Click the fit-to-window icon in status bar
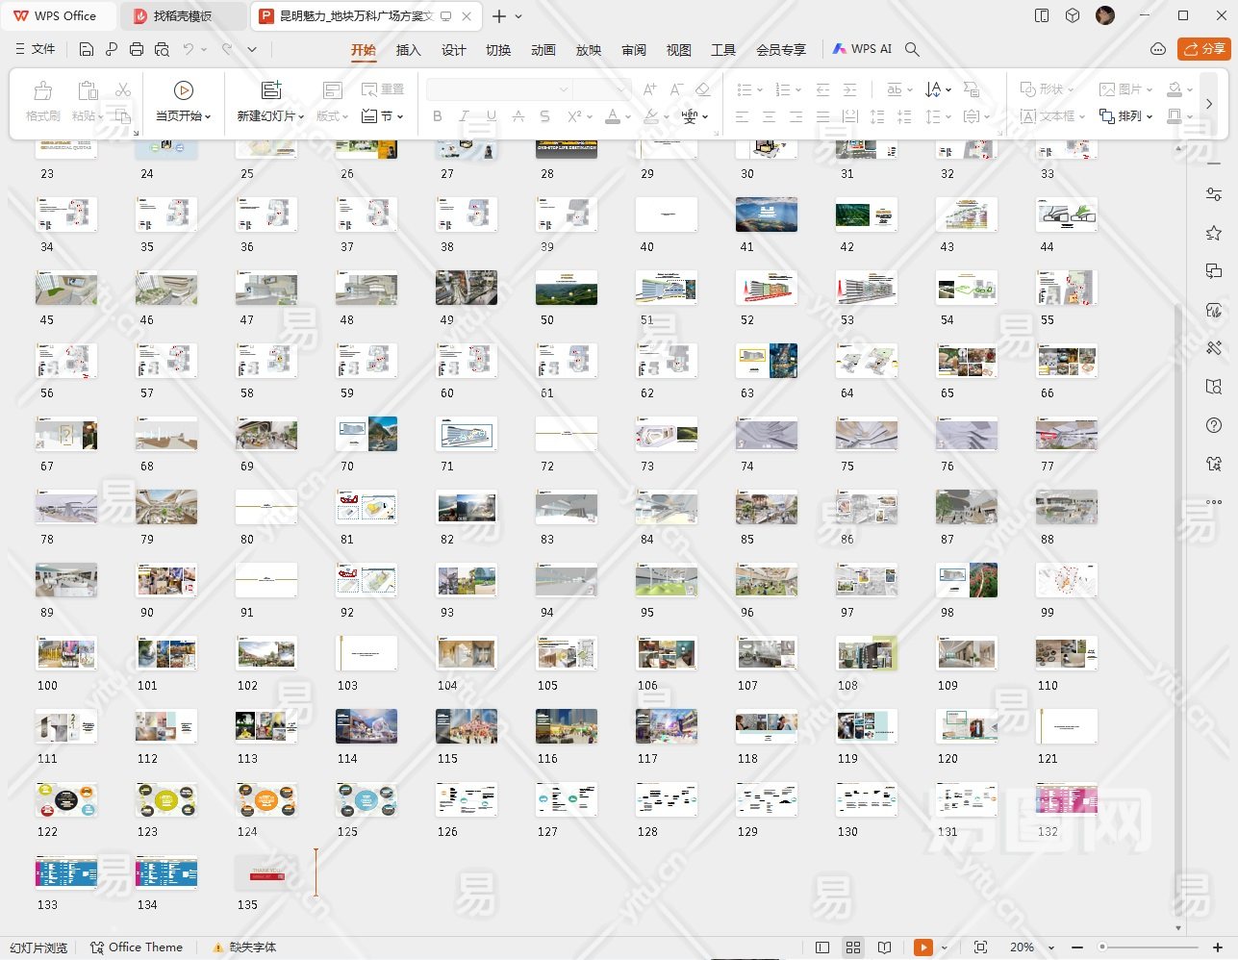1238x960 pixels. [980, 947]
